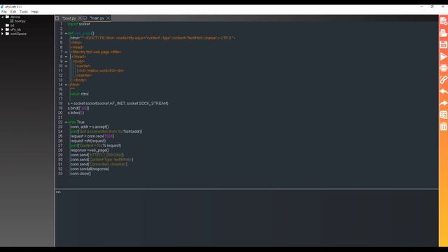Screen dimensions: 448x252
Task: Undo the last edit from the toolbar
Action: tap(443, 92)
